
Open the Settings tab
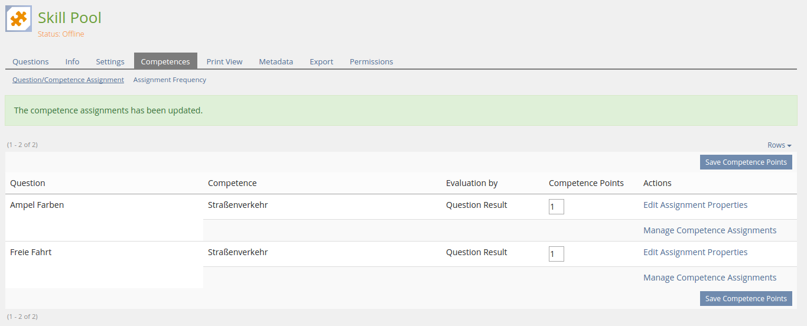coord(110,61)
